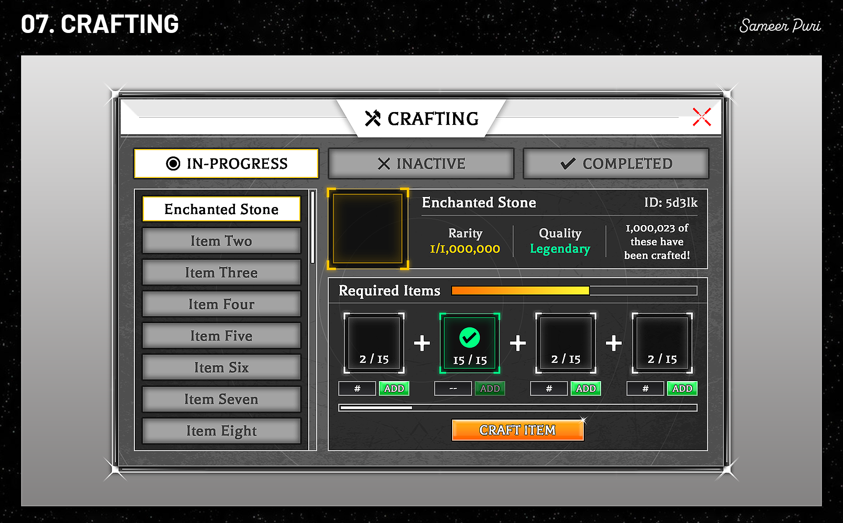The height and width of the screenshot is (523, 843).
Task: Click the Required Items progress bar
Action: (574, 291)
